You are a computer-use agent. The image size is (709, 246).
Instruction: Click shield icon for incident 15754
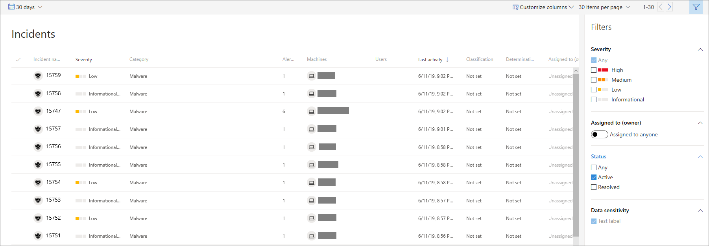coord(38,183)
